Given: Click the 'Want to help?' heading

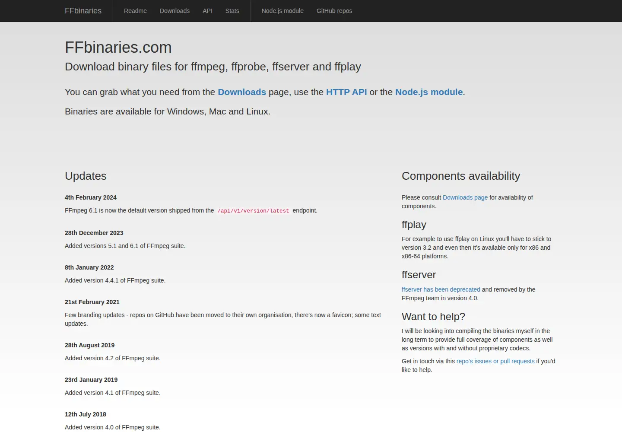Looking at the screenshot, I should pyautogui.click(x=433, y=317).
